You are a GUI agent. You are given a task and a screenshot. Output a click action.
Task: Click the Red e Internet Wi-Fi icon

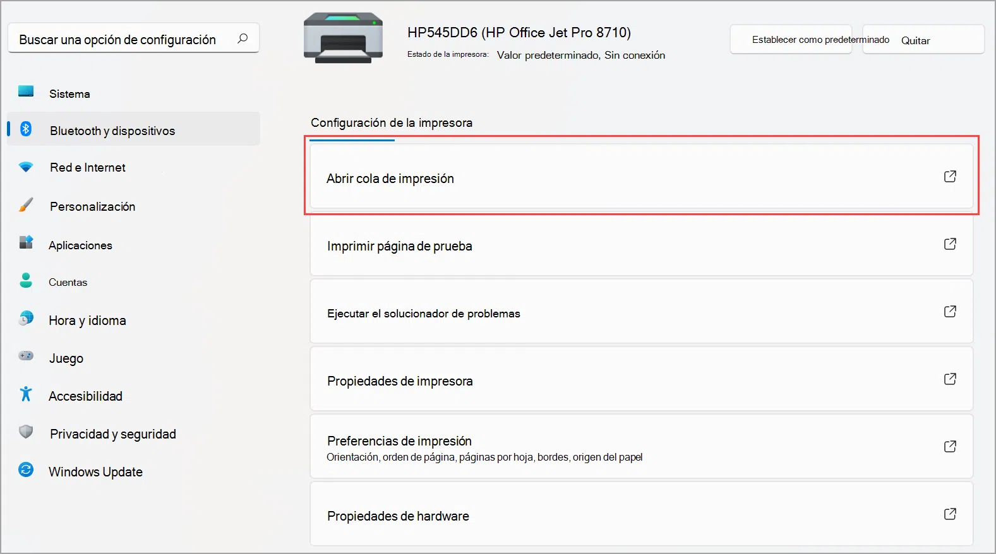(26, 167)
